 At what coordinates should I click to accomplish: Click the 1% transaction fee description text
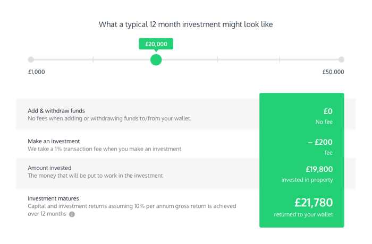[x=105, y=149]
